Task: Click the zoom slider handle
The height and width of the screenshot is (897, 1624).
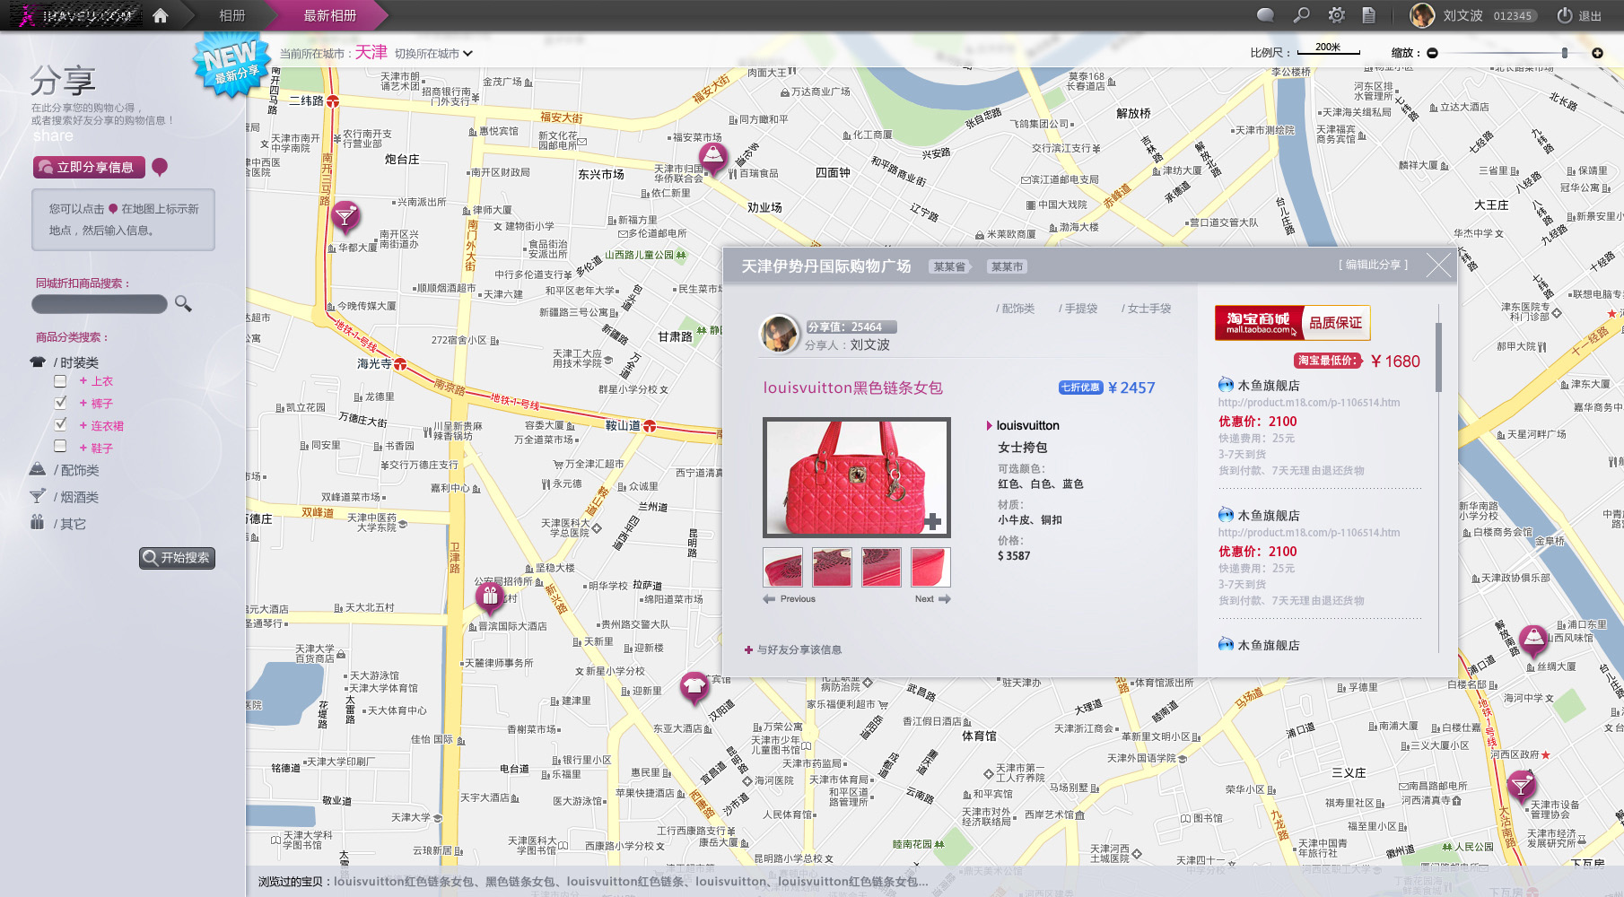Action: 1564,53
